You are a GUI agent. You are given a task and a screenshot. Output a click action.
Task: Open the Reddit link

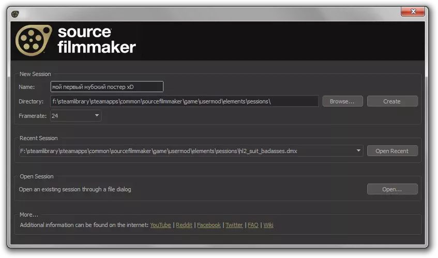coord(184,225)
